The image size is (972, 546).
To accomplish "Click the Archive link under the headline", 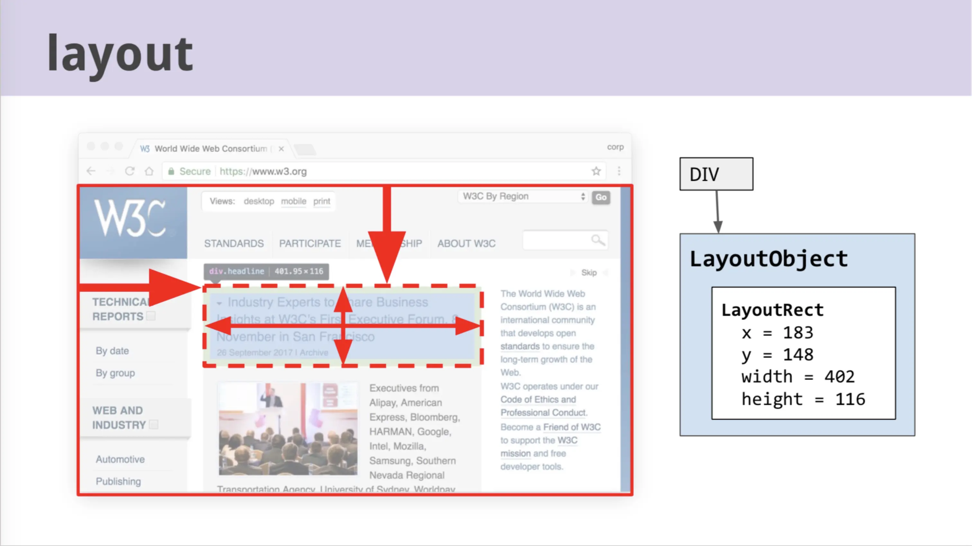I will [314, 353].
